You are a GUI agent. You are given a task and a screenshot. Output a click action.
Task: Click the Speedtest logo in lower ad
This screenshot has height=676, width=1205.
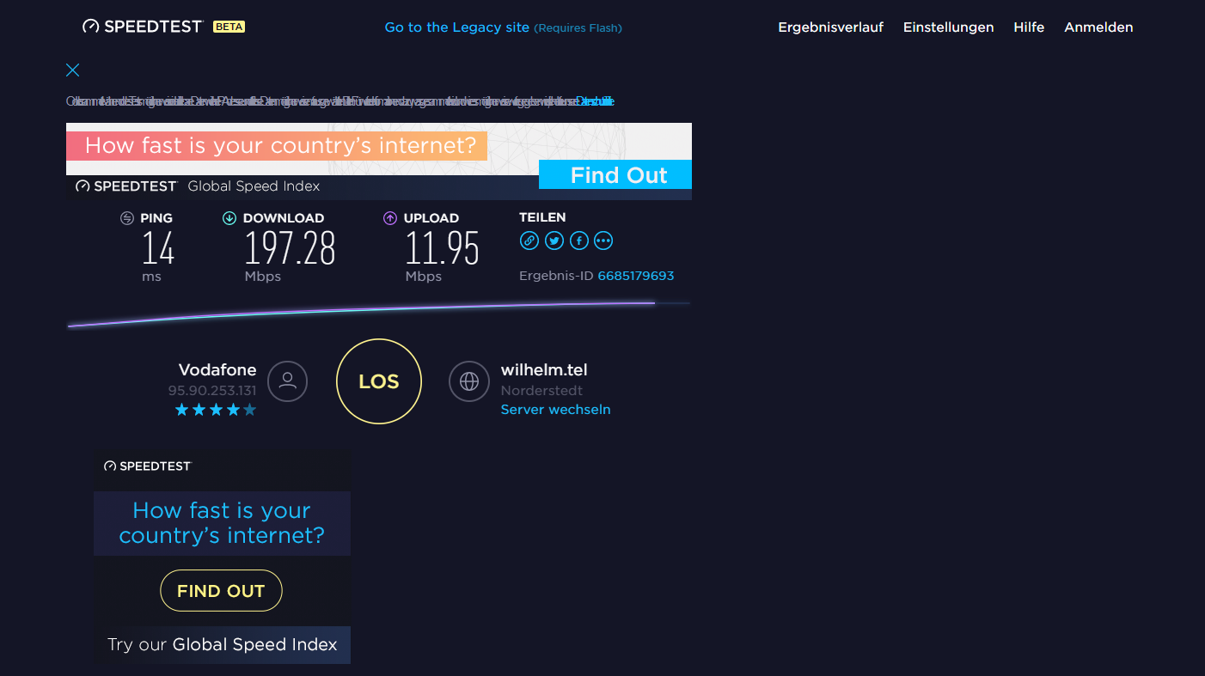[147, 466]
